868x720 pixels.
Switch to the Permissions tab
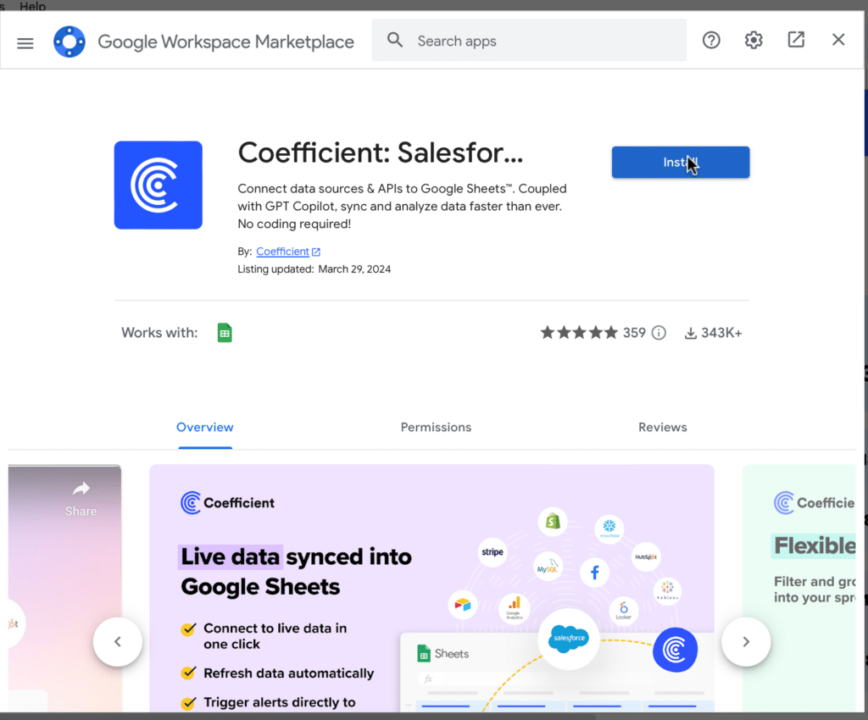point(436,428)
